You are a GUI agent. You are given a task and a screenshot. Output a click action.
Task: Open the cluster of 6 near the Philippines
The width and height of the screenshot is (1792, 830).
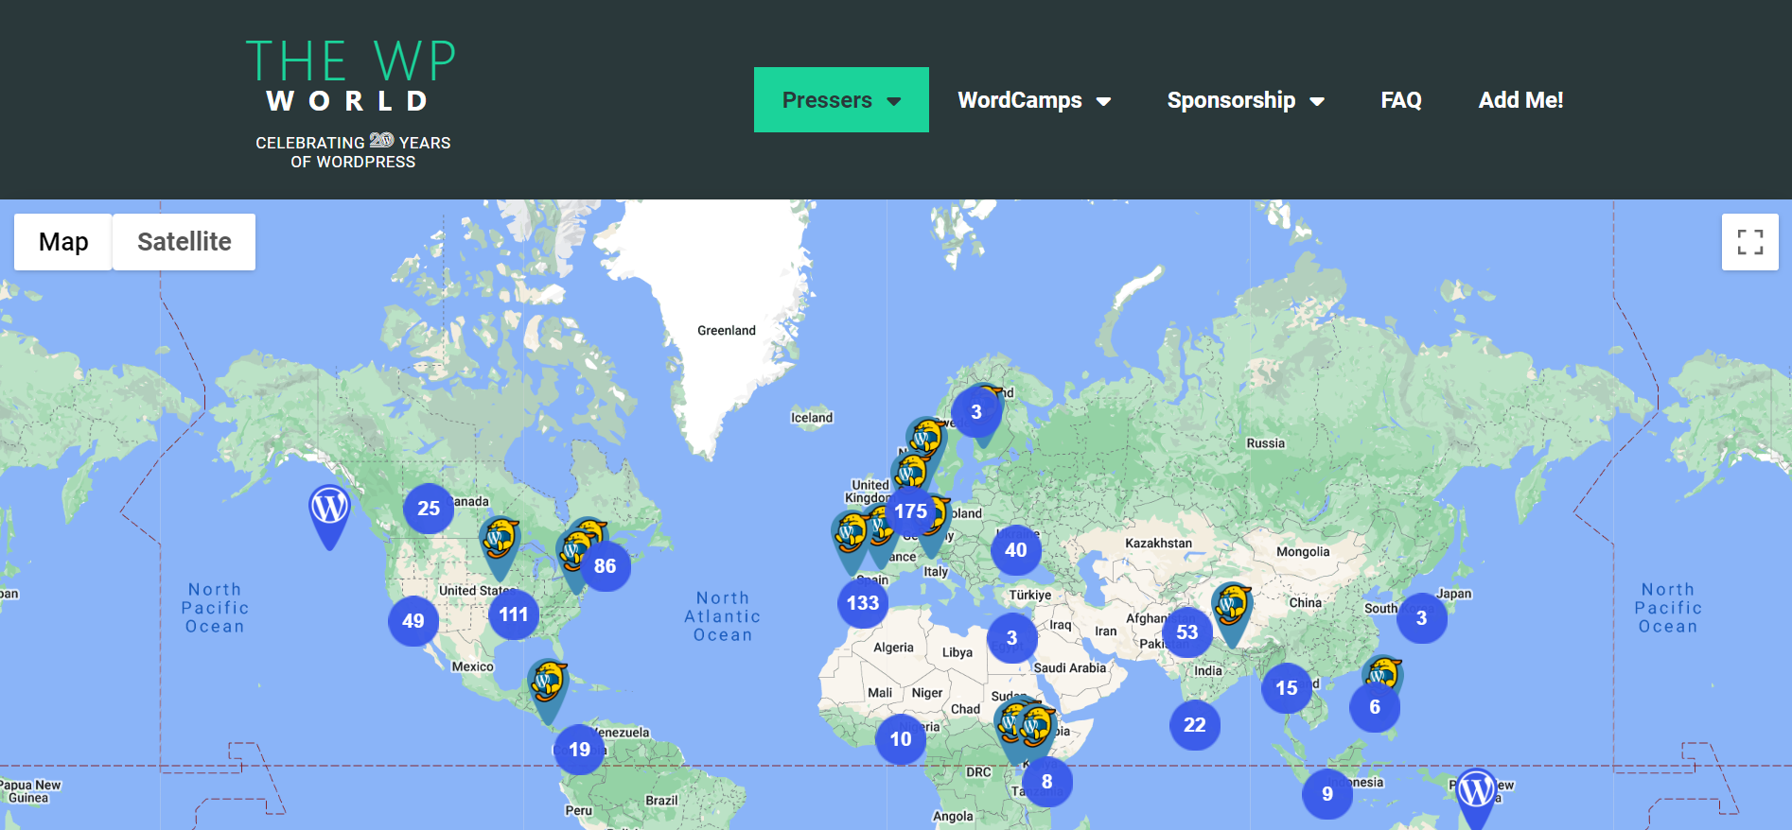tap(1375, 707)
